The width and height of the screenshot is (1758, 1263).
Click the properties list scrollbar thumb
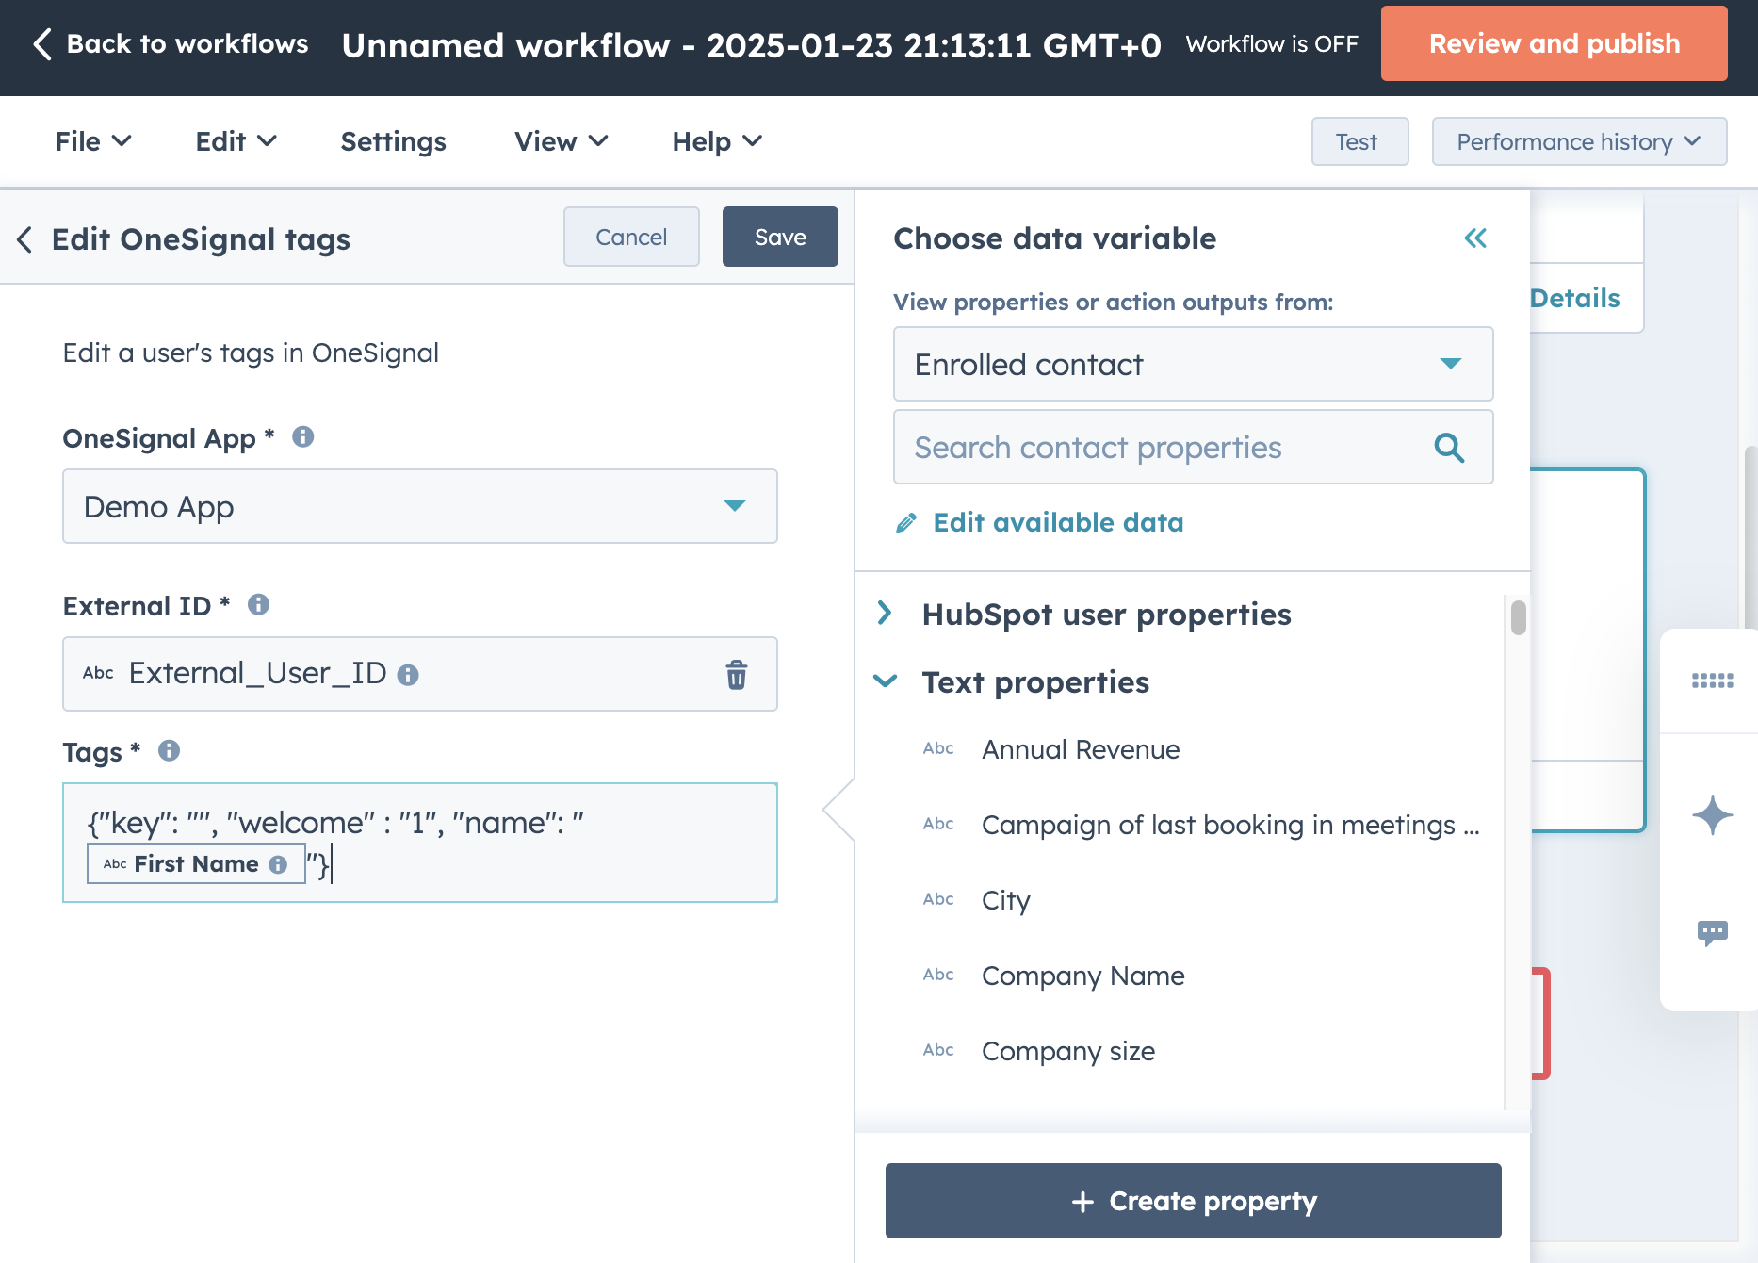click(1518, 617)
